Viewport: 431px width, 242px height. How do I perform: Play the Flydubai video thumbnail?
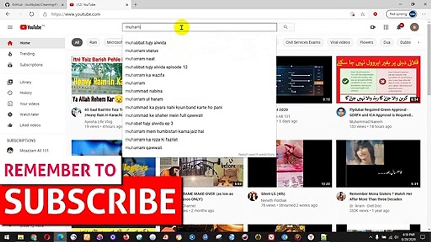378,80
